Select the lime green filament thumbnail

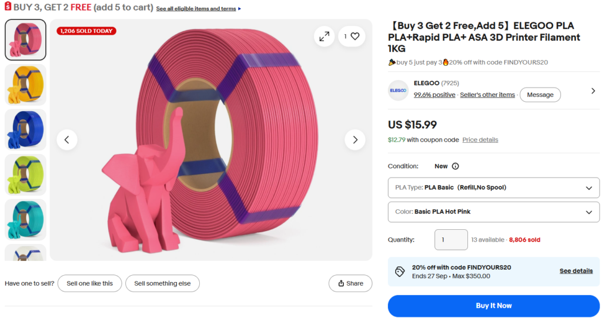tap(25, 175)
